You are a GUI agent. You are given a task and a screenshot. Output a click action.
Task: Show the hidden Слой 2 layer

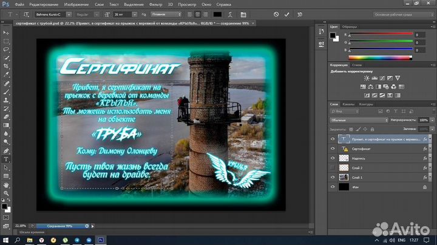[333, 168]
